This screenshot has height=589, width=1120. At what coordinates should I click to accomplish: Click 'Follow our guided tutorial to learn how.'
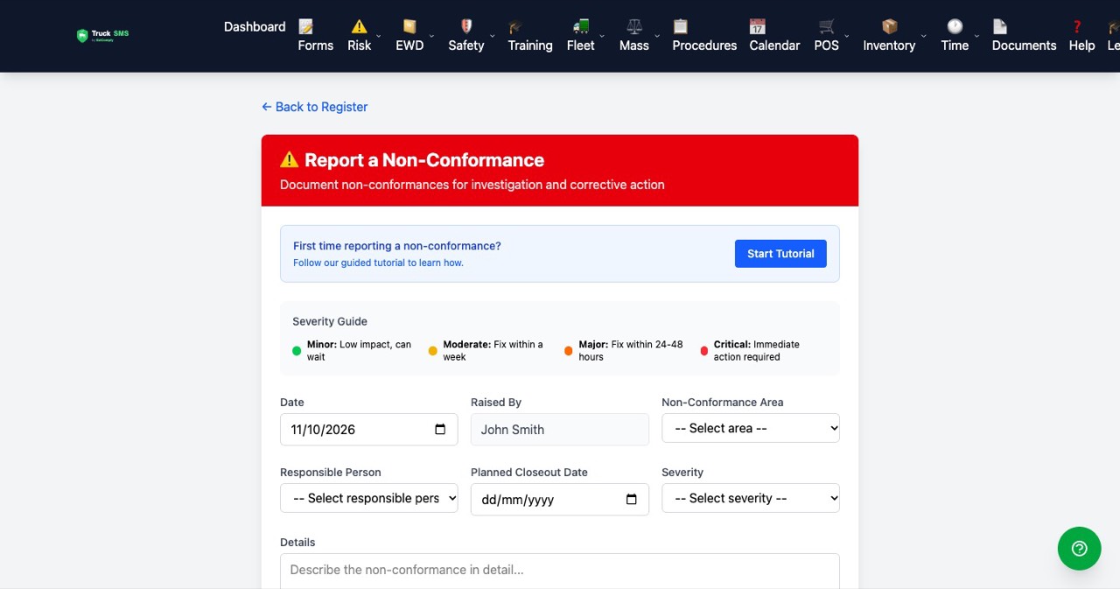[378, 263]
